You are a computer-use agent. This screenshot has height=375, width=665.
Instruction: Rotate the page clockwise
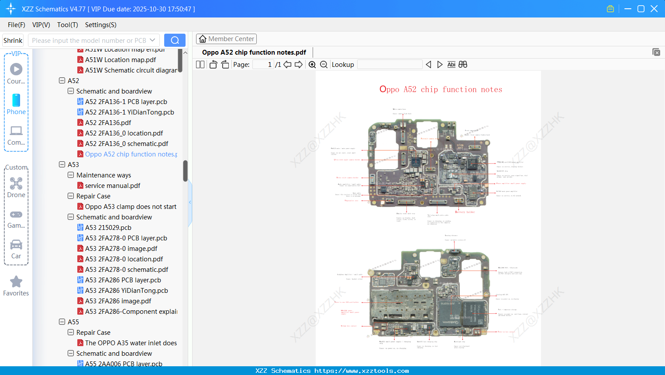225,65
